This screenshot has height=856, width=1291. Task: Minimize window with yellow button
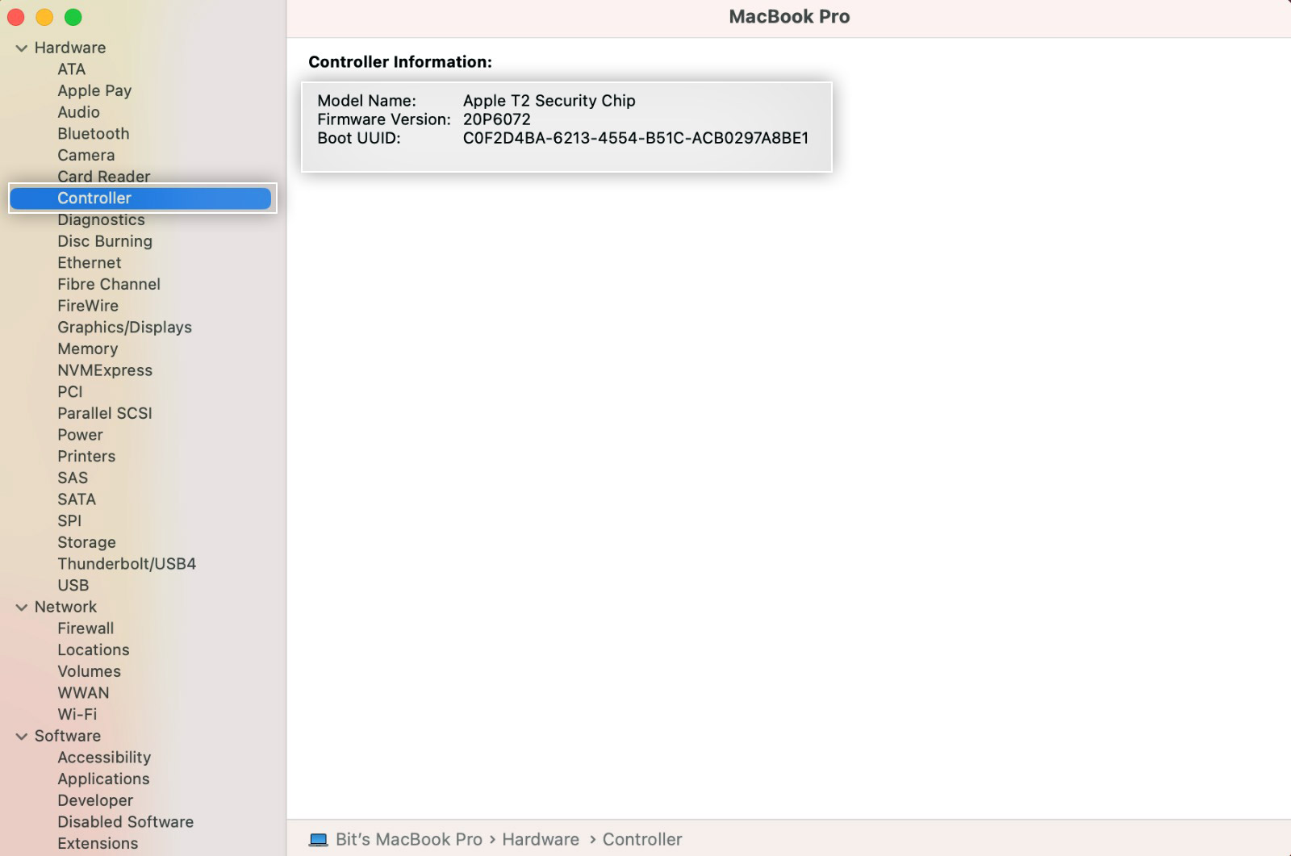coord(44,17)
